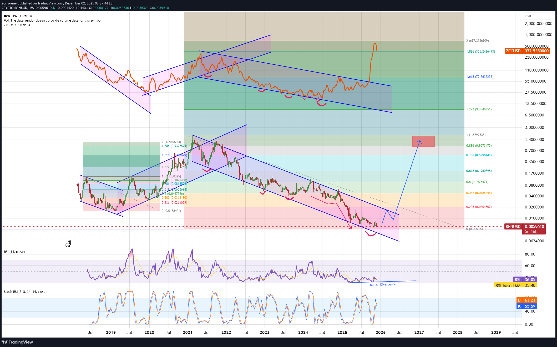Click the 1.618 (72.7632236) Fibonacci label
Viewport: 557px width, 347px height.
click(x=480, y=77)
